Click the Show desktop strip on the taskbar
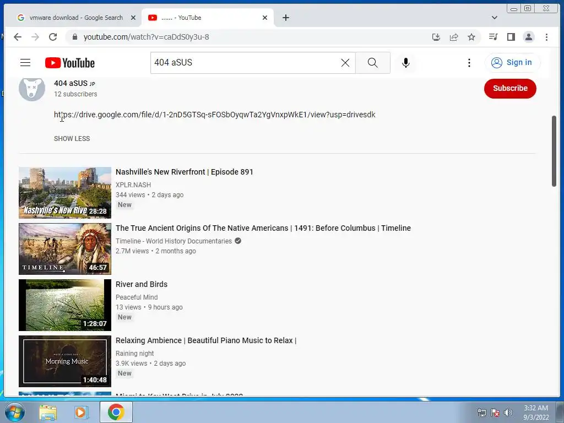 560,412
